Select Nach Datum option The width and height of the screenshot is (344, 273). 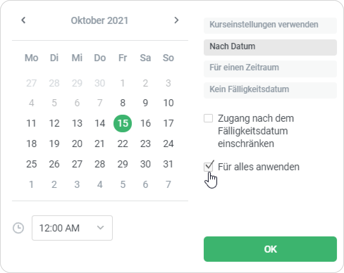point(270,46)
